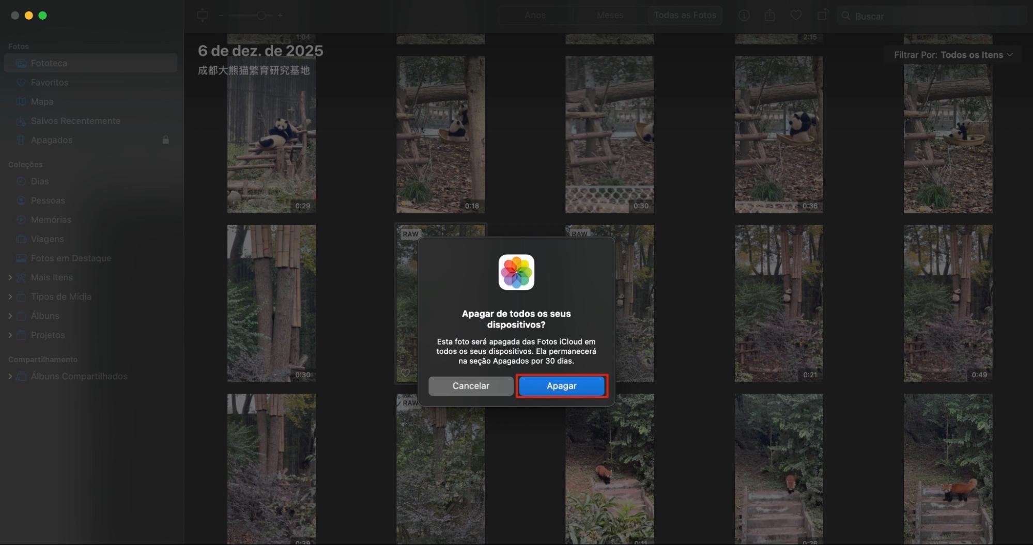Toggle the search field magnifier
This screenshot has width=1033, height=545.
point(846,16)
